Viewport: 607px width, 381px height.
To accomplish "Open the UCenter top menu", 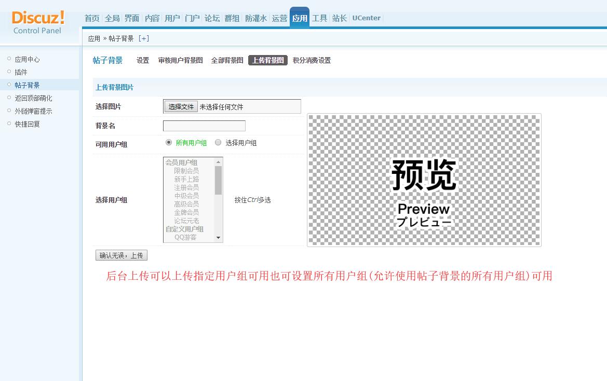I will click(x=366, y=18).
